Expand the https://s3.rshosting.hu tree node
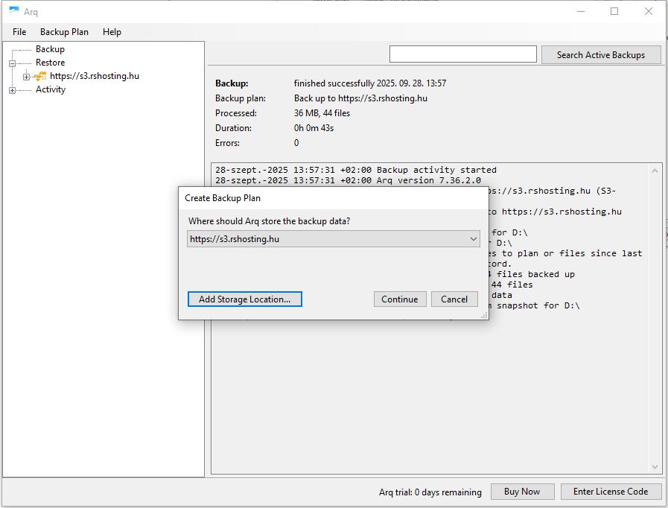Image resolution: width=668 pixels, height=508 pixels. (x=26, y=77)
